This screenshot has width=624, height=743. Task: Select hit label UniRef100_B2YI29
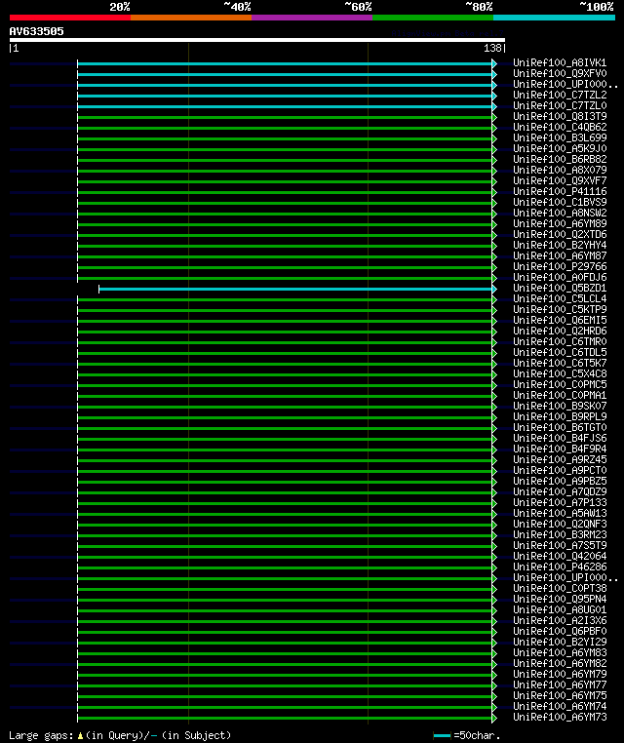[x=560, y=642]
